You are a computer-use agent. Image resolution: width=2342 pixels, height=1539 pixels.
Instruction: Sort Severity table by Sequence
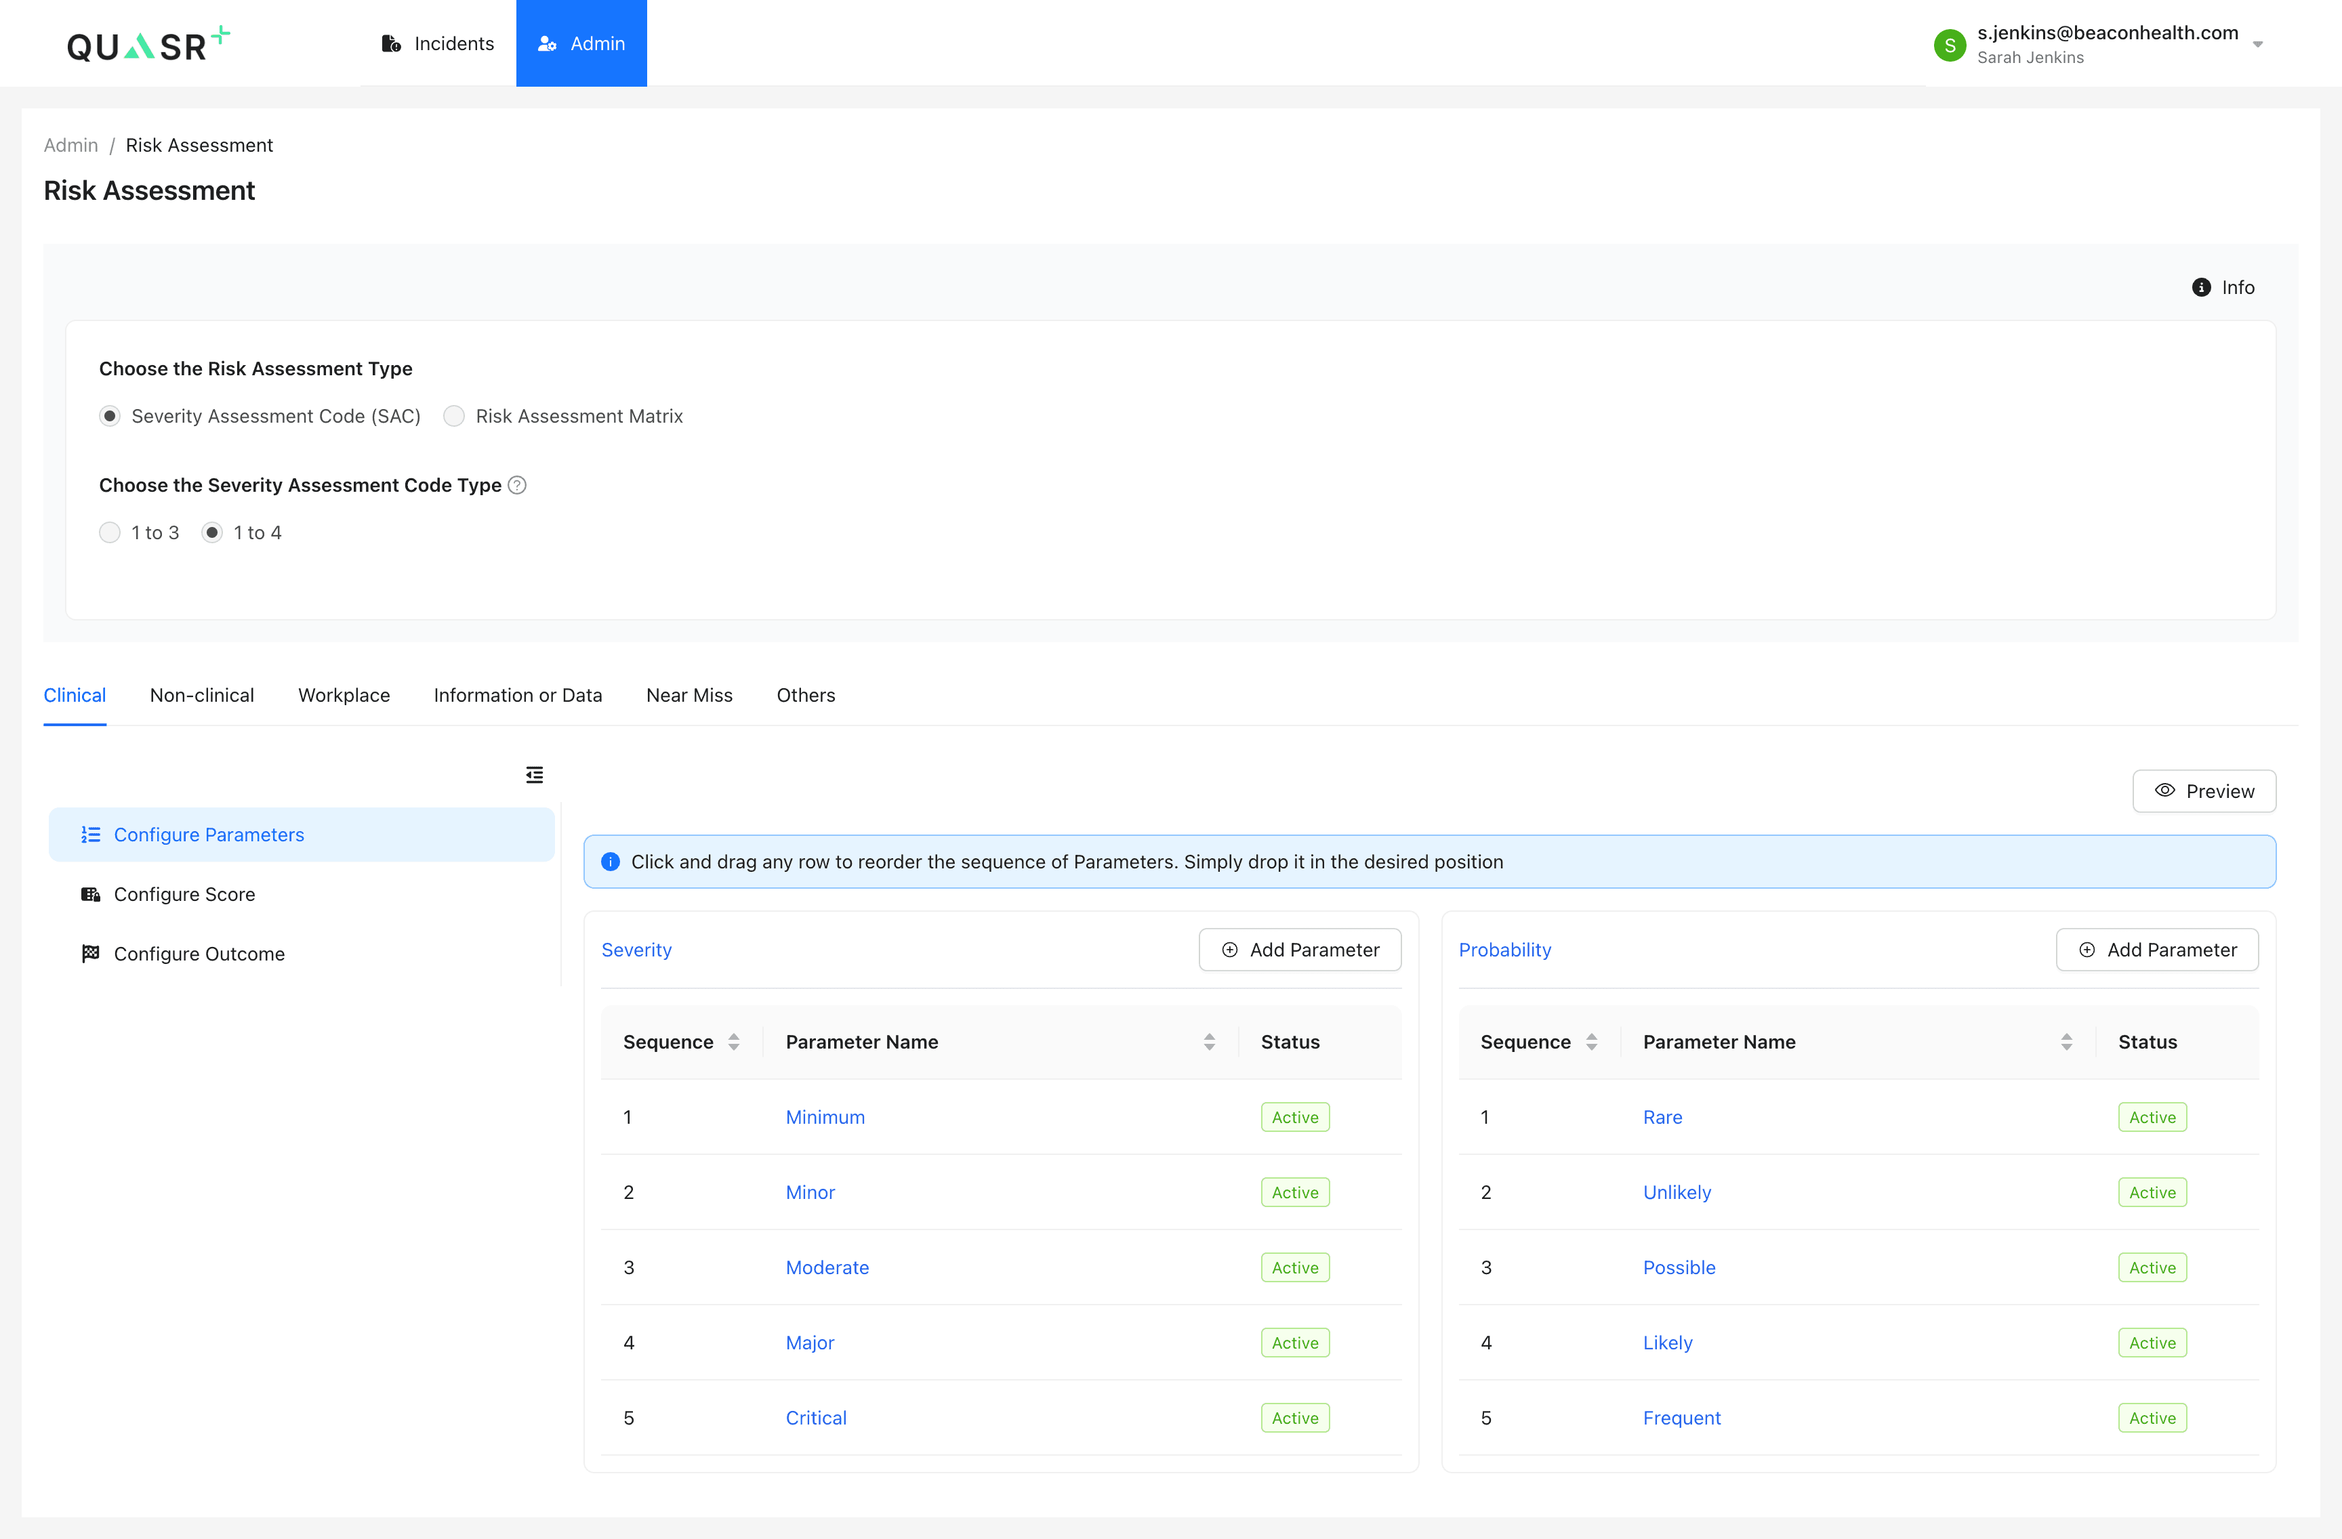coord(733,1041)
